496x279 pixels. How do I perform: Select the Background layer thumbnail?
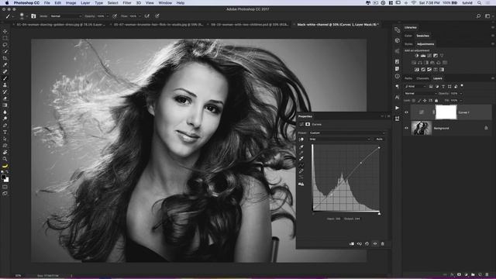(x=422, y=128)
